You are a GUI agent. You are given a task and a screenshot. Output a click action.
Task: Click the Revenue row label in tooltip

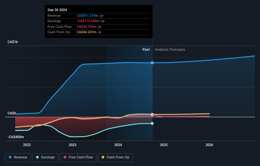(54, 16)
